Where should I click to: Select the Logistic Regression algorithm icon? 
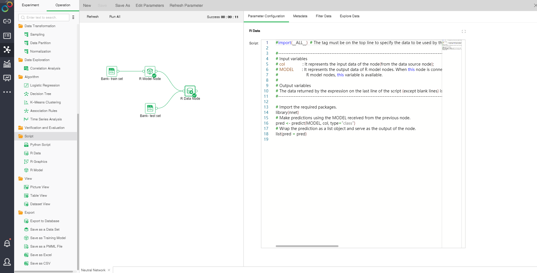point(26,85)
